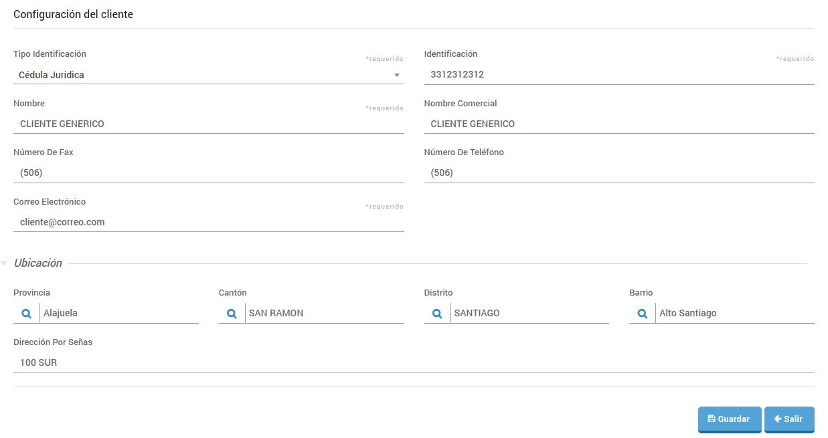Select the Nombre Comercial input
This screenshot has height=438, width=828.
coord(618,124)
